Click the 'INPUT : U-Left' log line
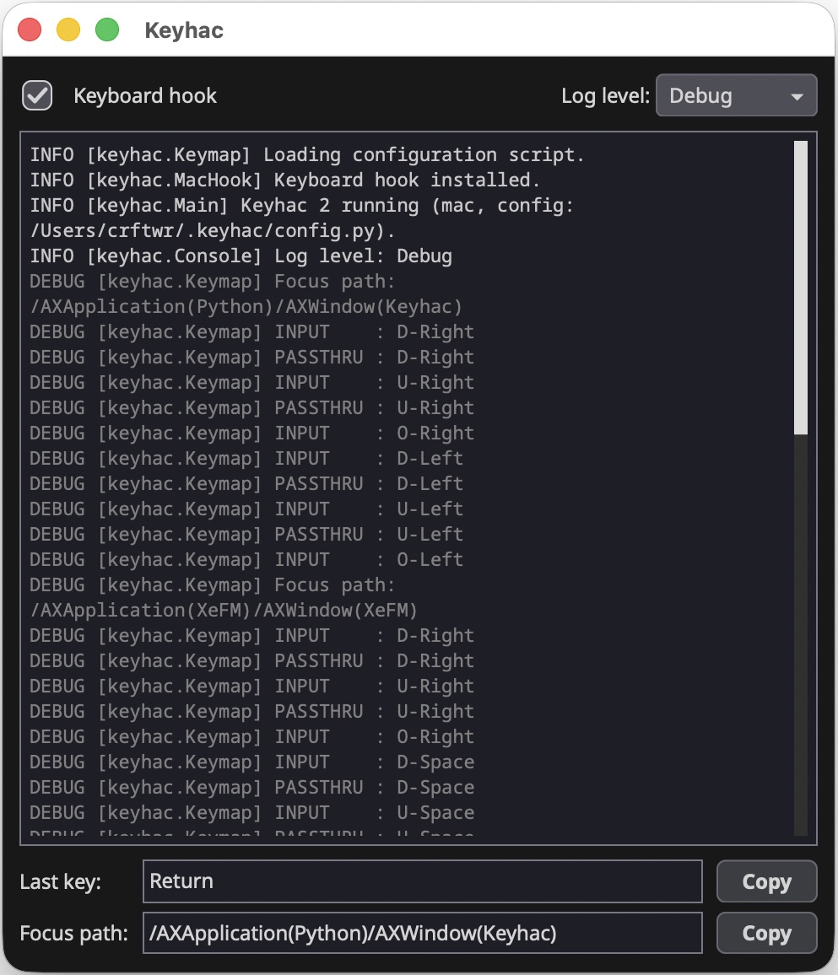This screenshot has width=838, height=975. click(246, 509)
